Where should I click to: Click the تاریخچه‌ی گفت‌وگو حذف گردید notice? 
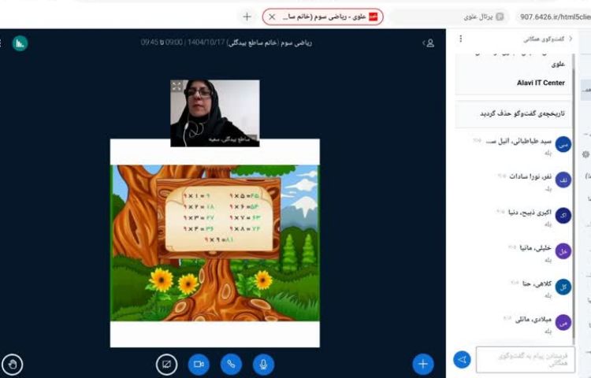tap(522, 113)
